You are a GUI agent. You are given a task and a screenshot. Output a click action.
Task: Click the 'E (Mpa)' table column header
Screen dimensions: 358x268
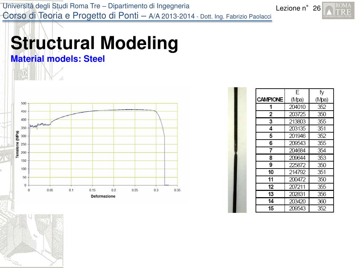297,96
